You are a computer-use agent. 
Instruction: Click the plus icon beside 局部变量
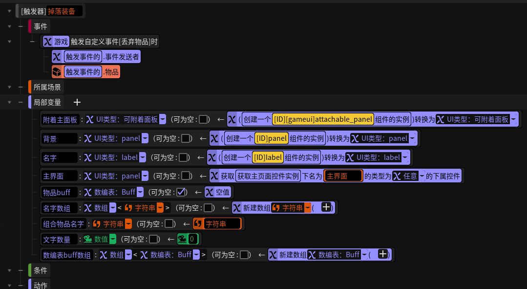tap(77, 102)
